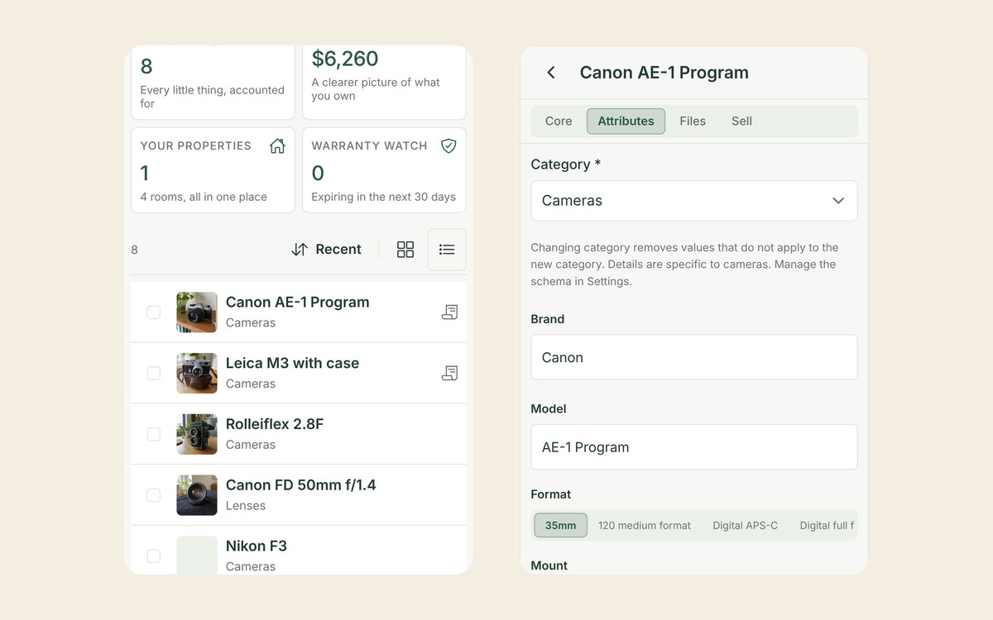Open the Canon FD 50mm f/1.4 thumbnail
The image size is (993, 620).
tap(197, 495)
